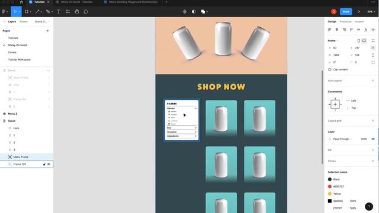Open the Tidy up distribute dropdown

click(373, 30)
